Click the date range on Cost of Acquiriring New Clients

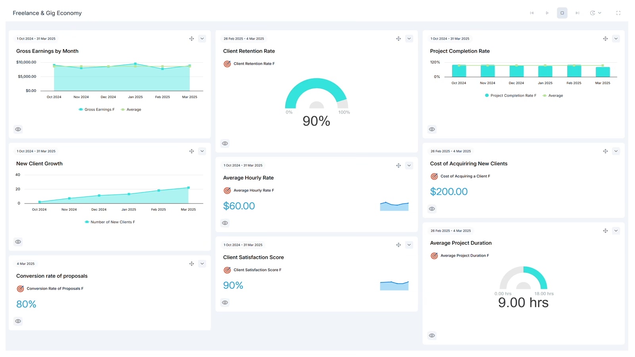tap(450, 151)
